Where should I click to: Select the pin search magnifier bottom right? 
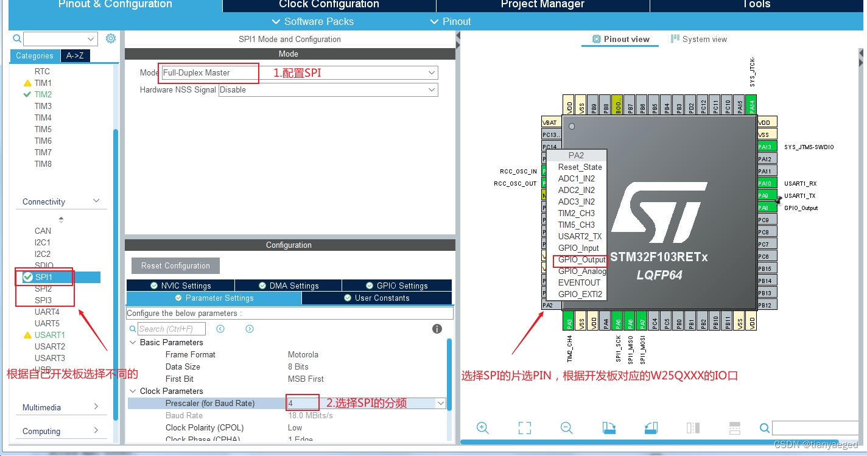pos(765,428)
